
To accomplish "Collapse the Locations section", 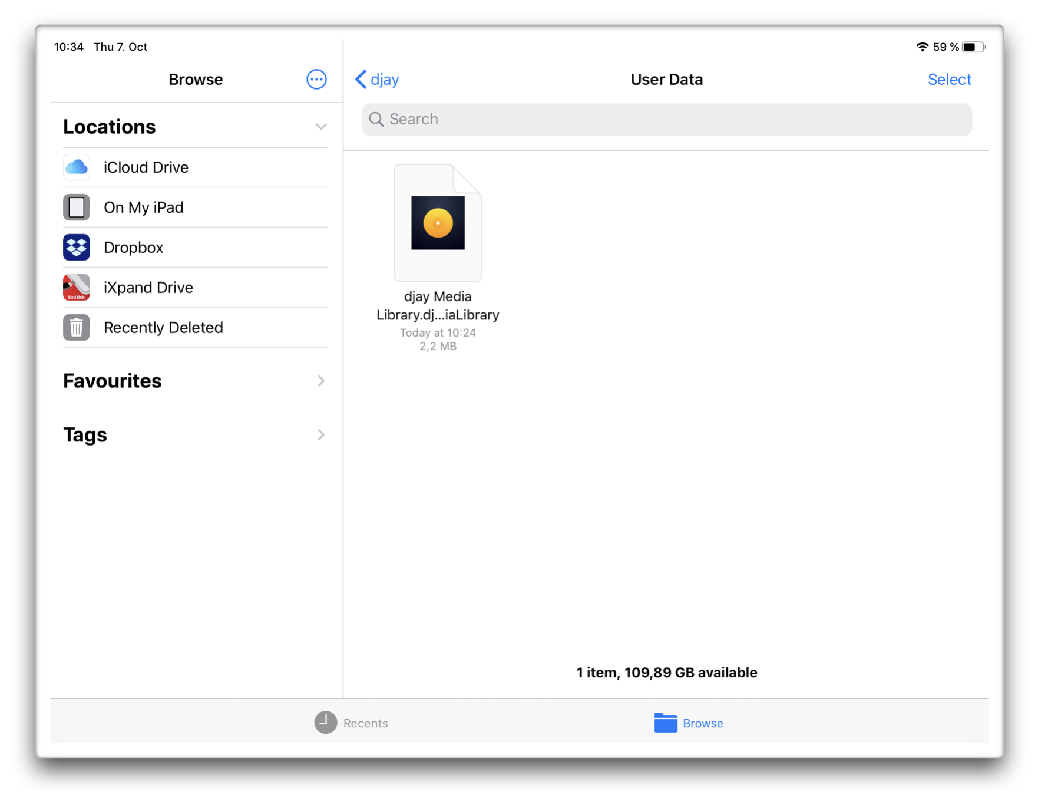I will 320,126.
